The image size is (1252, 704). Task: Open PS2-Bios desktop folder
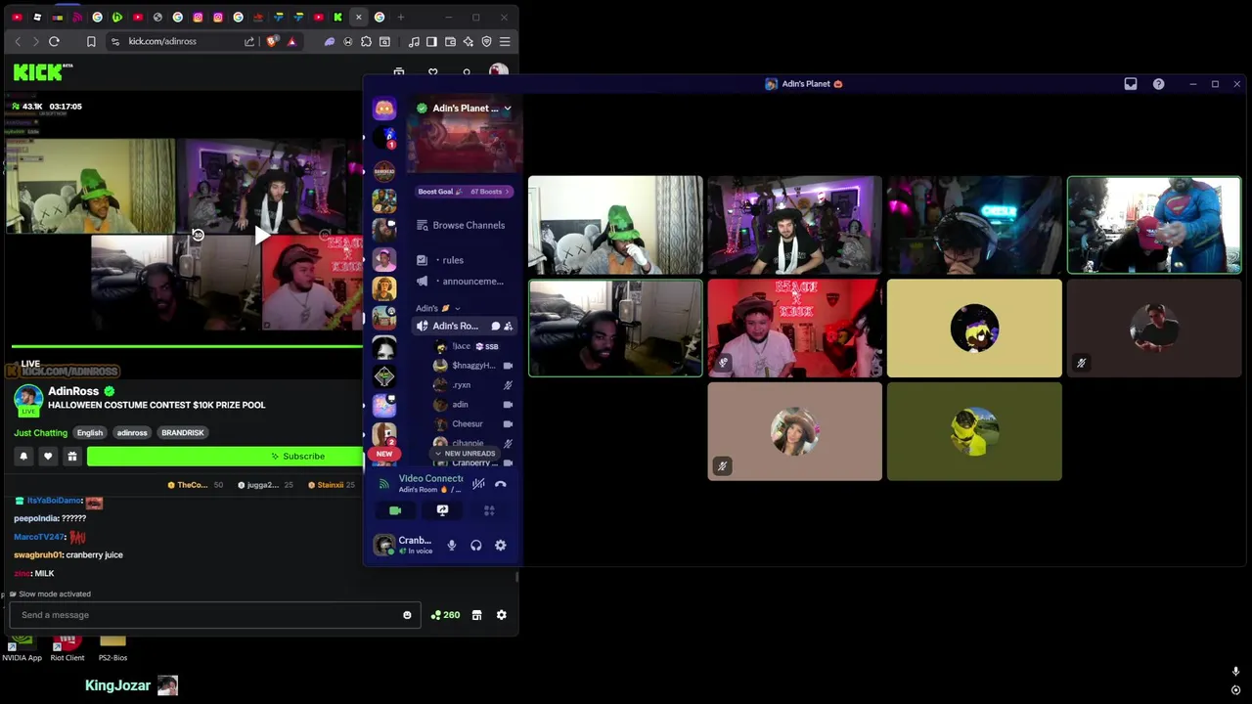pyautogui.click(x=112, y=647)
